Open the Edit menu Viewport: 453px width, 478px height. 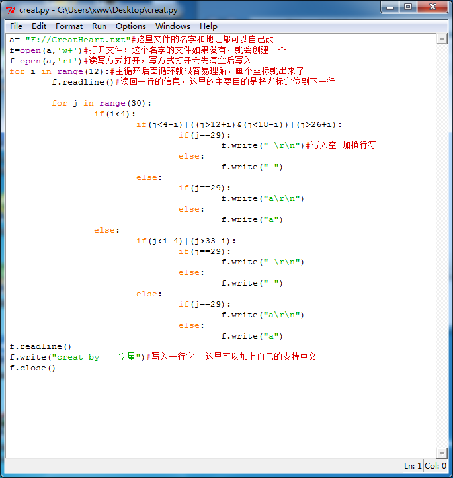coord(39,26)
